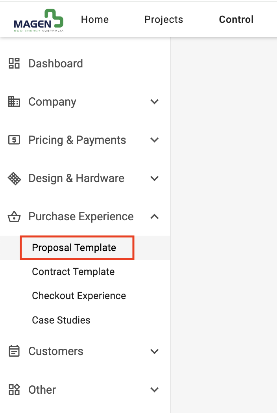Screen dimensions: 277x413
Task: Expand the Design & Hardware chevron
Action: pos(154,178)
